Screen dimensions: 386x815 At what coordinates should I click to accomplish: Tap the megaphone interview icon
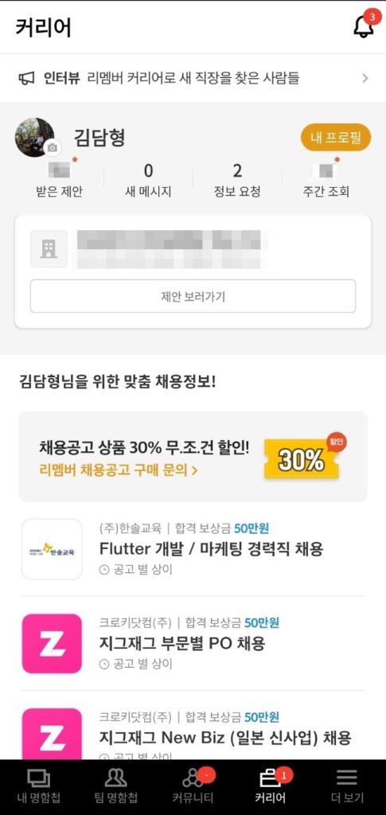tap(26, 79)
